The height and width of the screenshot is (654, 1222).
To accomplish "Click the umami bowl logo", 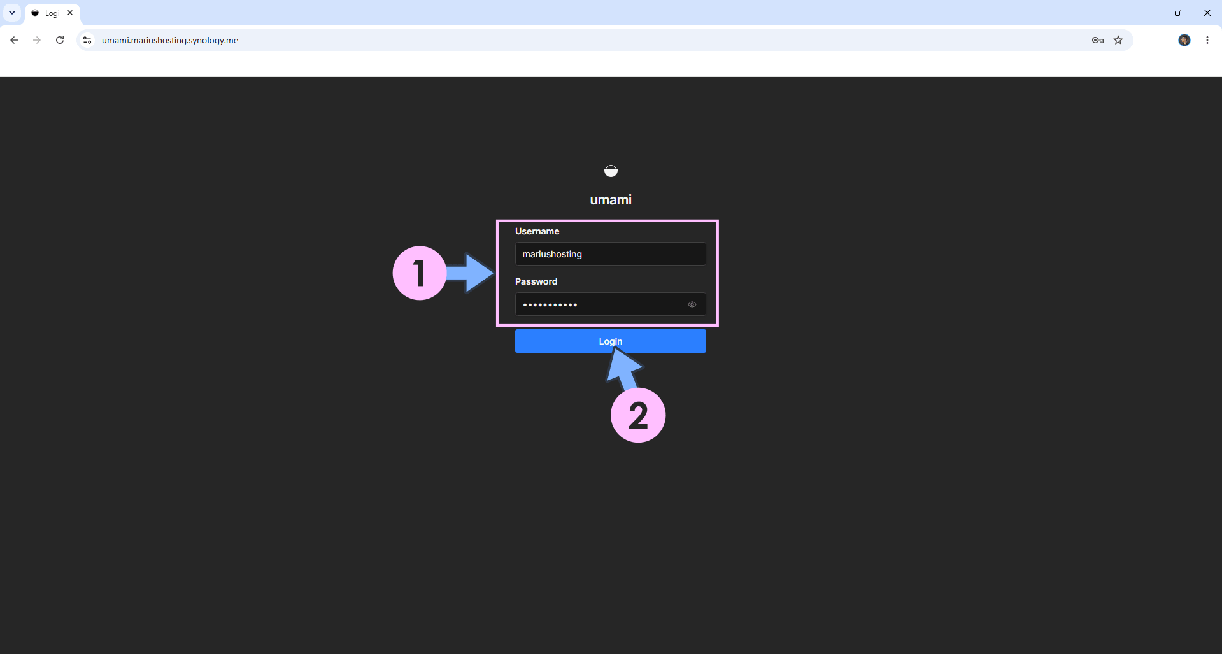I will click(x=611, y=171).
